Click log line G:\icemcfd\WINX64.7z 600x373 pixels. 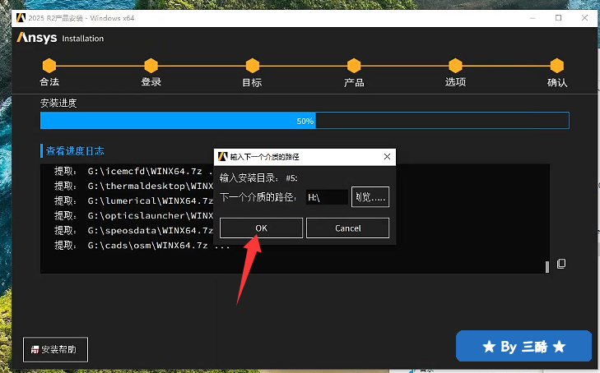coord(133,171)
